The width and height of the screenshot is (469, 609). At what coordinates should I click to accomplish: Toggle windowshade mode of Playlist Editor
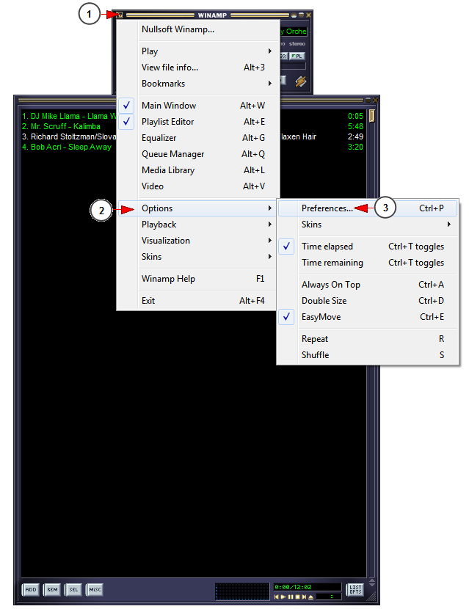(368, 100)
